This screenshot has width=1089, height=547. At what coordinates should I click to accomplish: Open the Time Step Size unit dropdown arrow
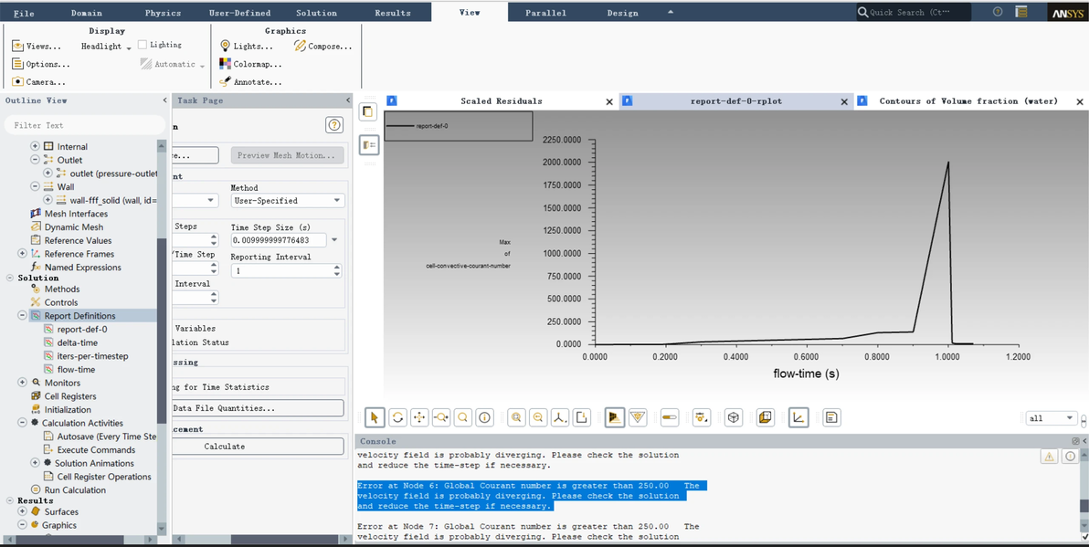click(334, 240)
